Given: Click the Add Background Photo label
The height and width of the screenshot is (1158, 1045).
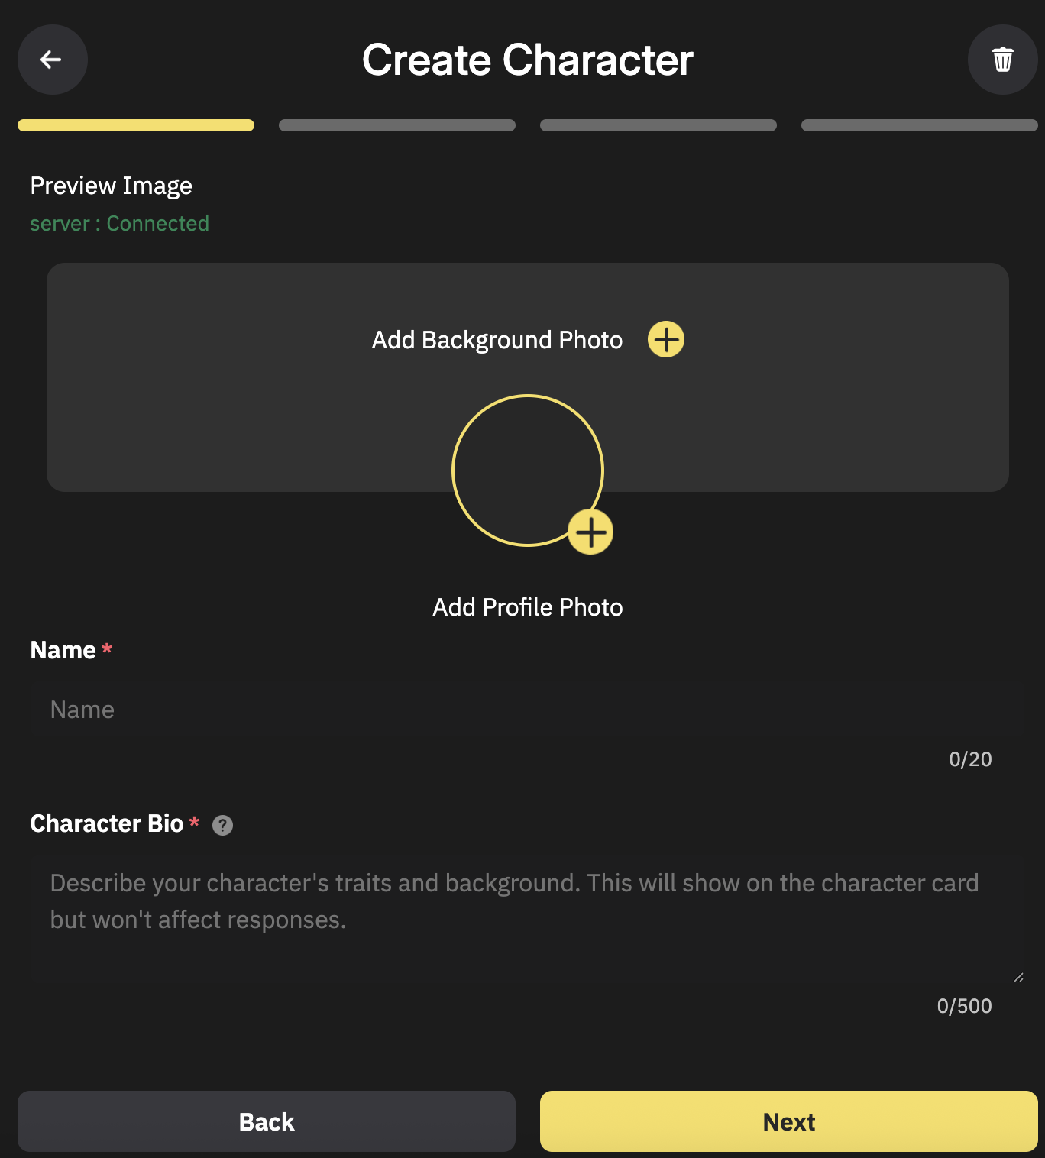Looking at the screenshot, I should 497,340.
